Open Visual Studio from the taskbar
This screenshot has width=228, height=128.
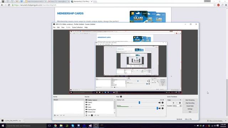[90, 126]
